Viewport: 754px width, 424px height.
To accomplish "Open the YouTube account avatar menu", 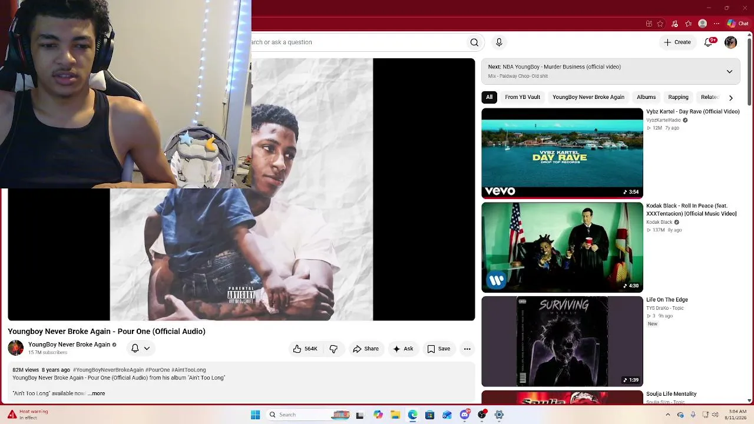I will click(x=730, y=42).
